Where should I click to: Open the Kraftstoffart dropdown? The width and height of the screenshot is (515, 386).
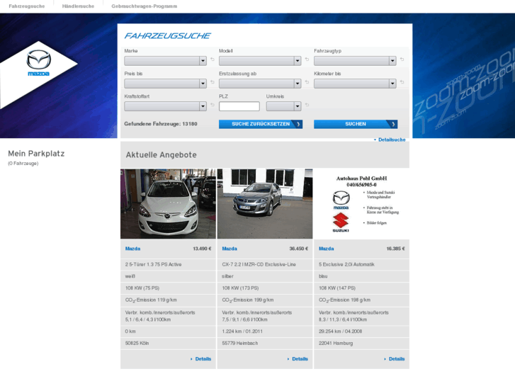(x=165, y=106)
